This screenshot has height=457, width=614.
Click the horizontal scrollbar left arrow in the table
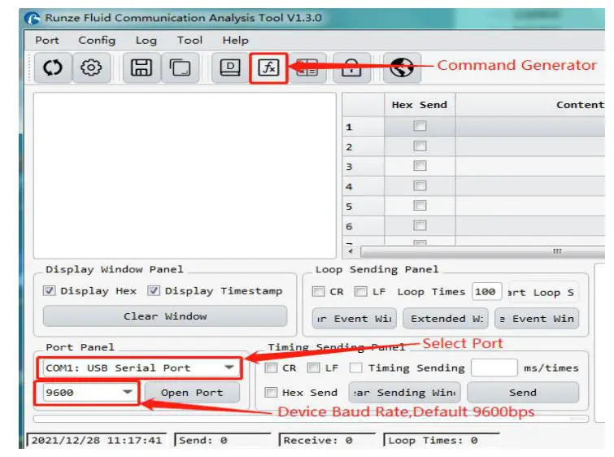click(x=351, y=251)
